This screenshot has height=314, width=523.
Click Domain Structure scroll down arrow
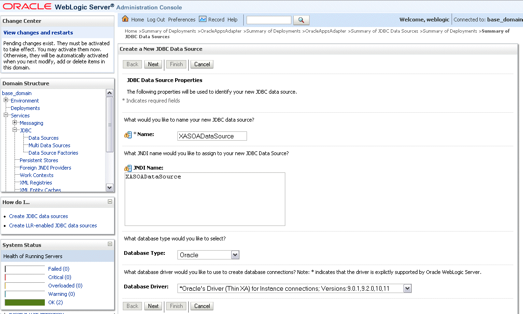click(x=109, y=188)
